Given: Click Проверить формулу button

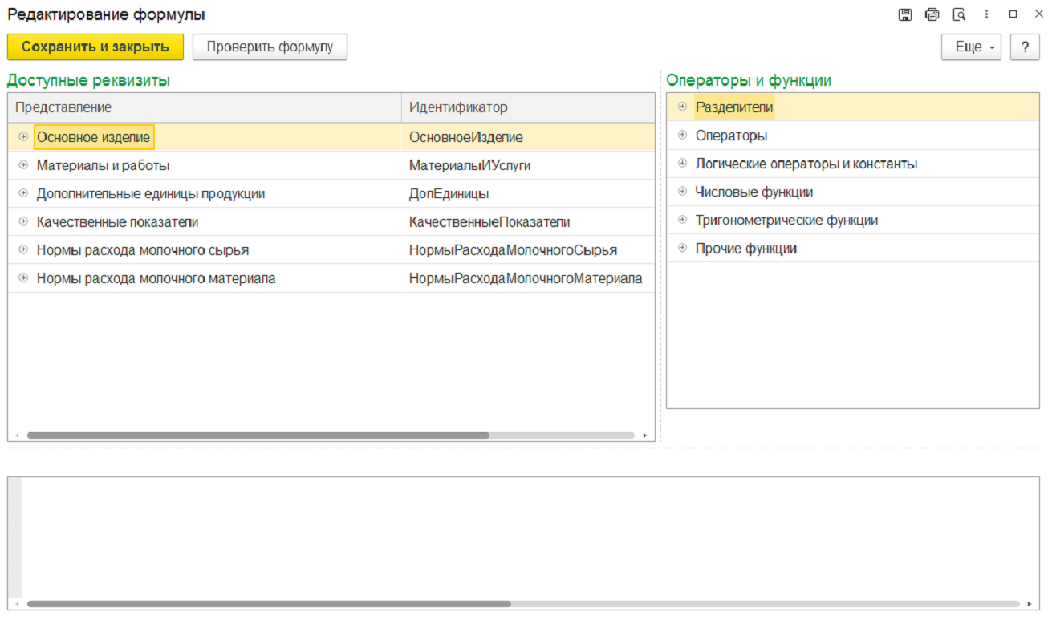Looking at the screenshot, I should (270, 47).
